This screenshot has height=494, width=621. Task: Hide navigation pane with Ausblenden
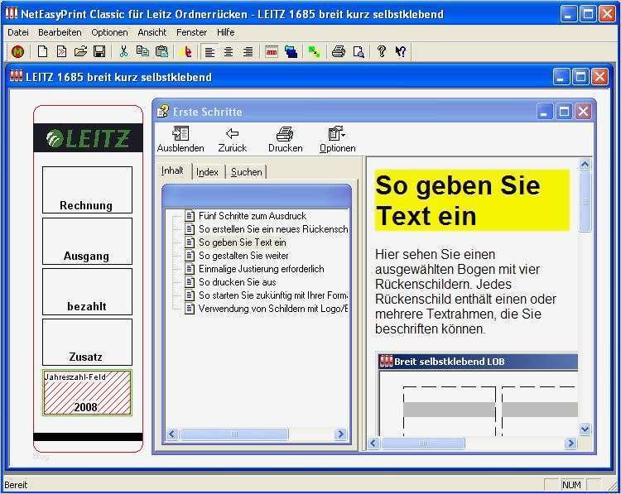pos(181,139)
